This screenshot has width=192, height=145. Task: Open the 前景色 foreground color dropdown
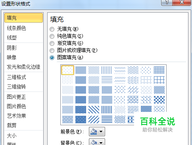[x=97, y=132]
